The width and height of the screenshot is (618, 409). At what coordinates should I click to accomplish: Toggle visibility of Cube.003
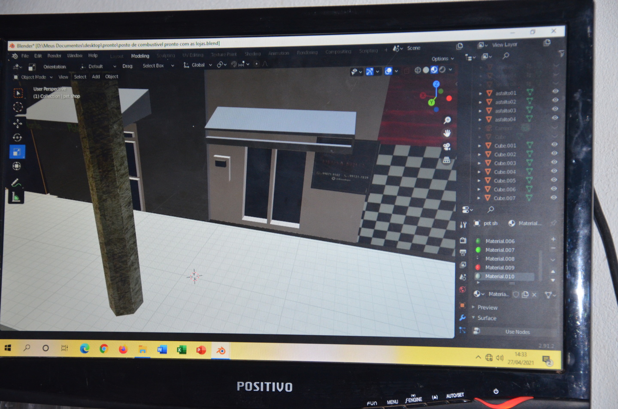coord(554,162)
